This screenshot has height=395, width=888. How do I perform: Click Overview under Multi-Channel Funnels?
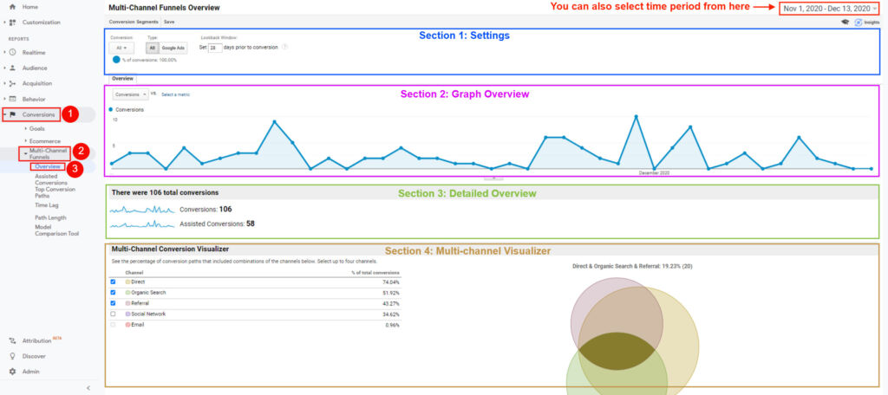48,166
